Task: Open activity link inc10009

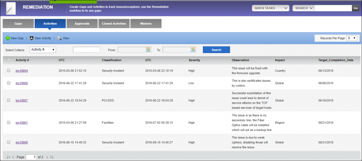Action: (x=22, y=142)
